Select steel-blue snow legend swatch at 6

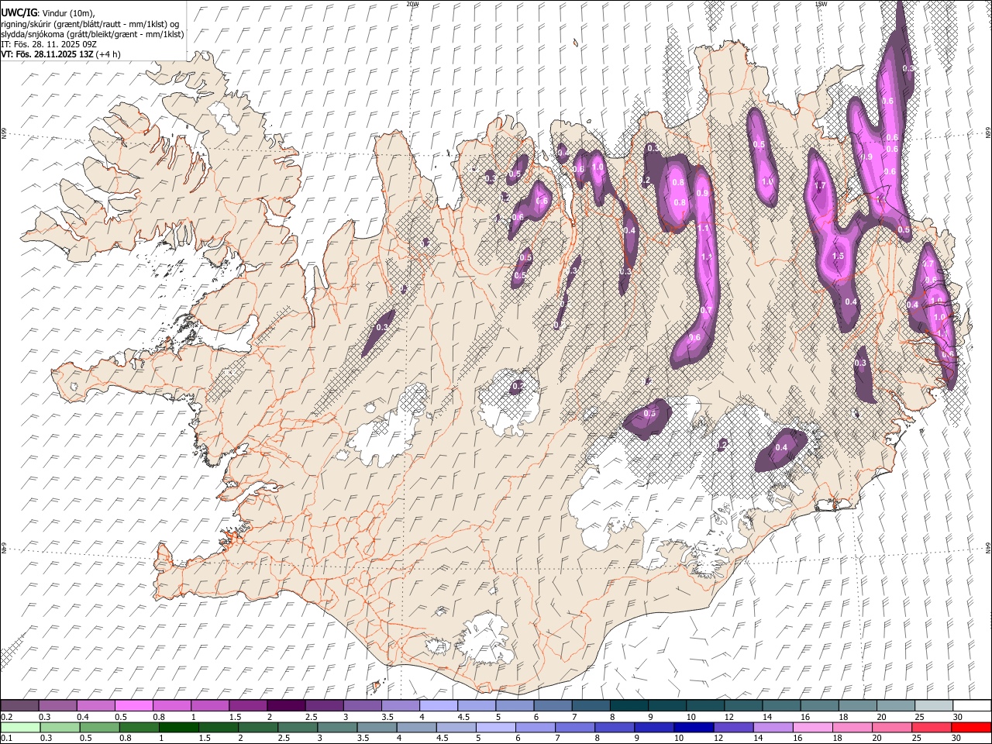[553, 705]
